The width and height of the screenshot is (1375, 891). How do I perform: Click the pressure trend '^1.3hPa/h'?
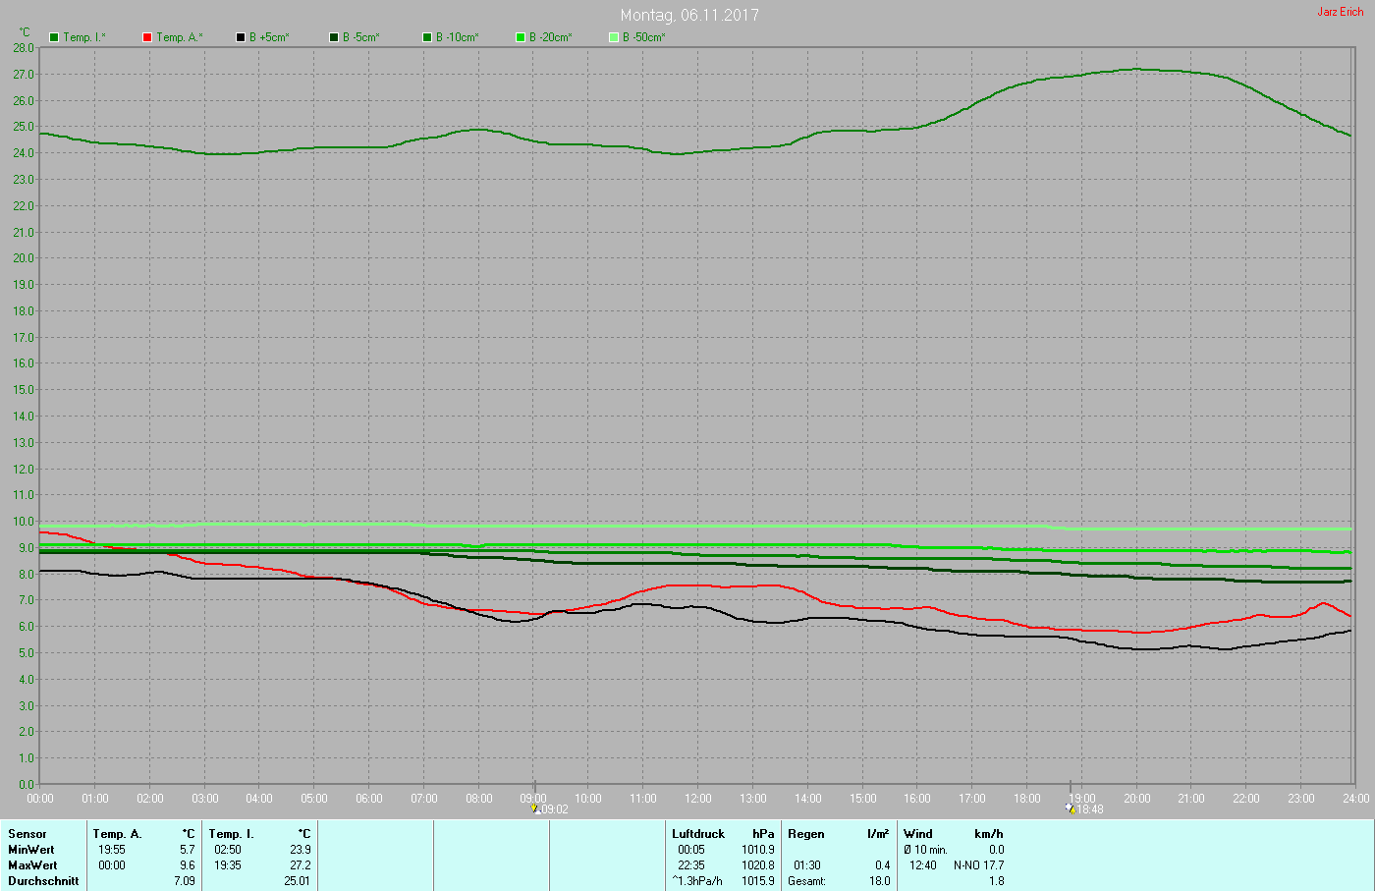(x=697, y=881)
